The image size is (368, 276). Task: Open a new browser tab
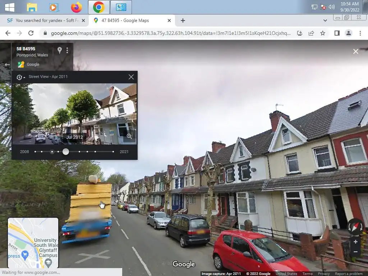[183, 20]
